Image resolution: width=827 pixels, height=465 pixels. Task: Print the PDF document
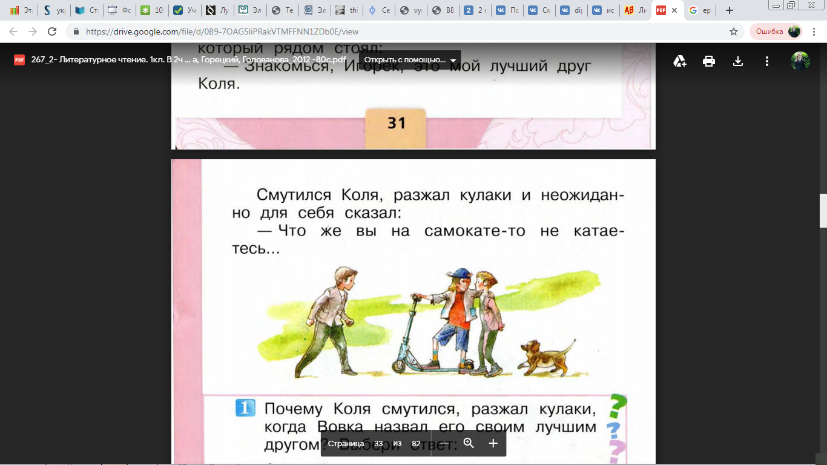pos(709,61)
